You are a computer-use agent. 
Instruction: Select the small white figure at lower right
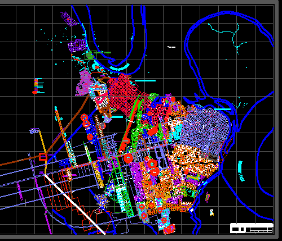(x=212, y=212)
